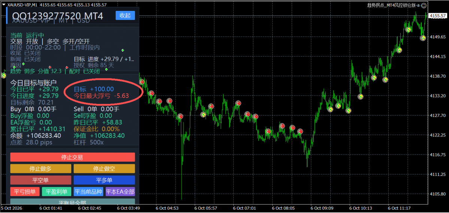
Task: Click the smiley face EA status icon
Action: [424, 5]
